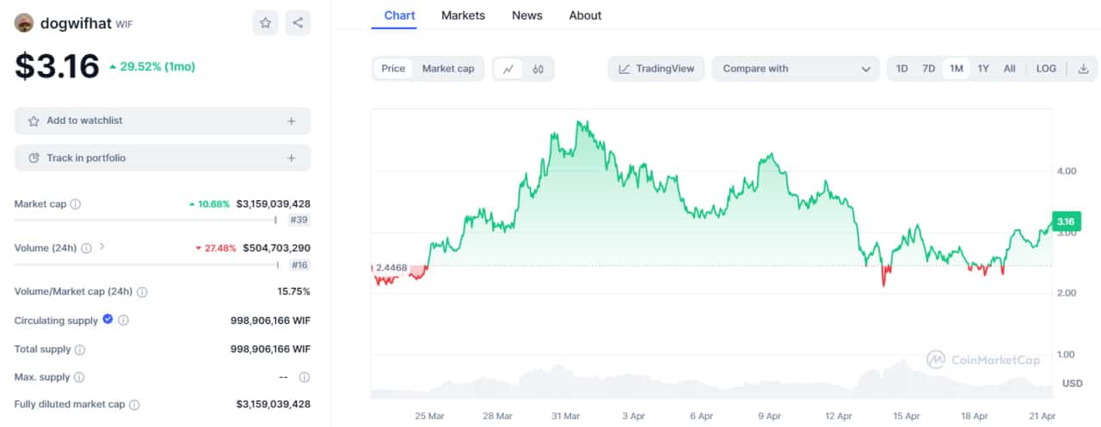Viewport: 1101px width, 427px height.
Task: Click Market cap info icon
Action: pos(76,204)
